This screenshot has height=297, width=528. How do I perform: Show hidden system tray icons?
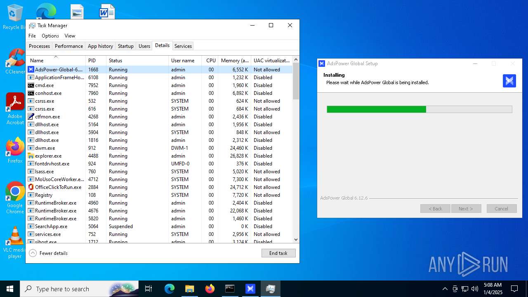click(445, 289)
